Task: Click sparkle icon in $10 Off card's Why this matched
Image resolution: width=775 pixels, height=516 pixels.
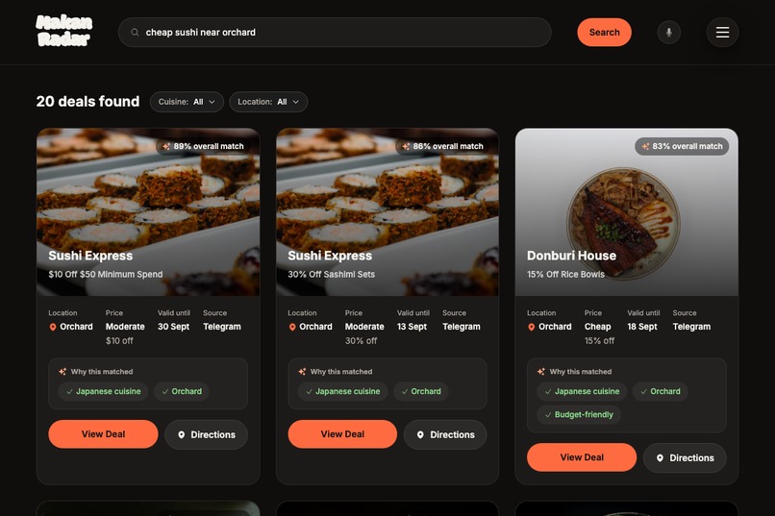Action: 62,371
